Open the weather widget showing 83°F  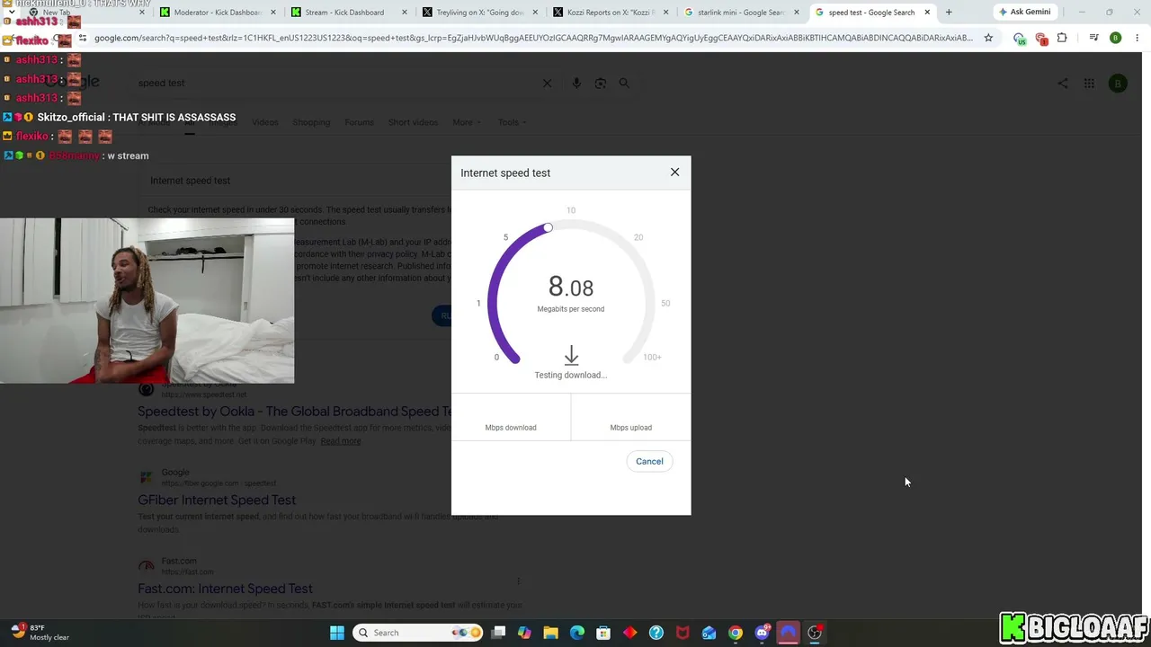tap(40, 633)
